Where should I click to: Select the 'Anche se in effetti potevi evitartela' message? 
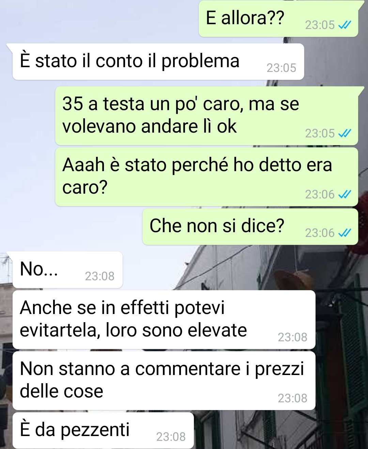164,320
